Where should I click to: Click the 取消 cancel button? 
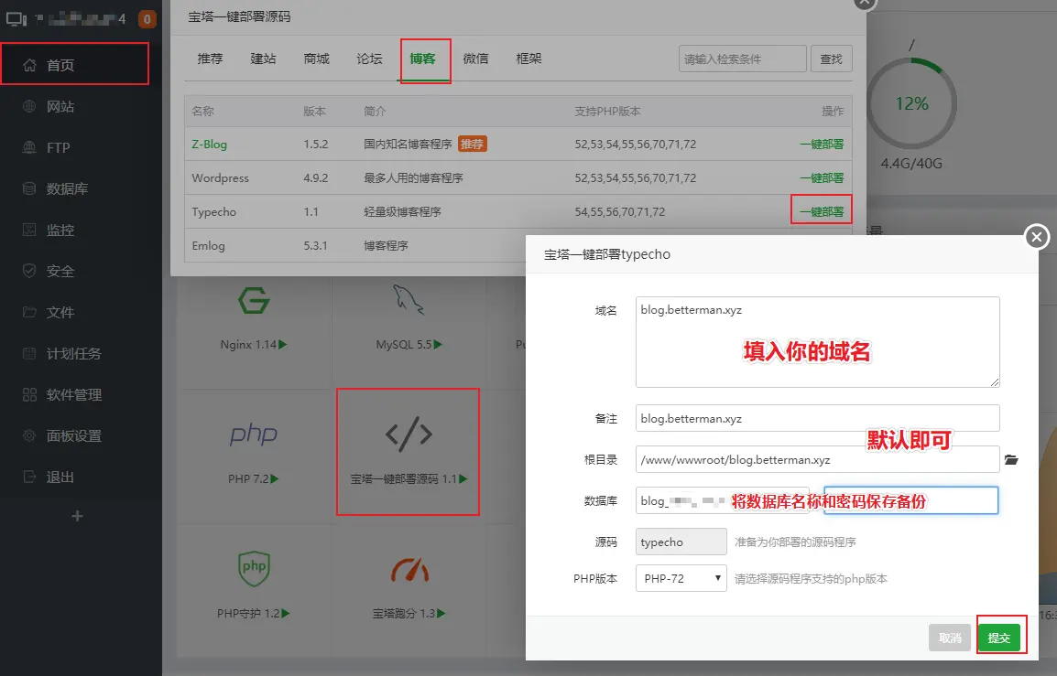(950, 637)
